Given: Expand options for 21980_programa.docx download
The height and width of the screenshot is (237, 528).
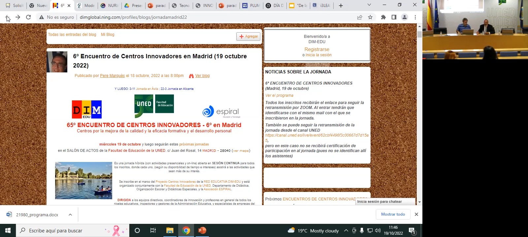Looking at the screenshot, I should (70, 215).
